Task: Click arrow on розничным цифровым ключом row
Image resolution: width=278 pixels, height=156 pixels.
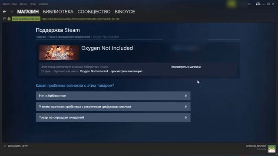Action: (x=186, y=107)
